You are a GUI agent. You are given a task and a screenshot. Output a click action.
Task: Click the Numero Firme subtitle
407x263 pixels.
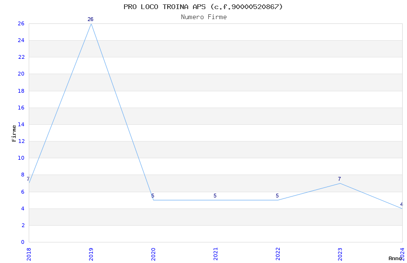[204, 17]
